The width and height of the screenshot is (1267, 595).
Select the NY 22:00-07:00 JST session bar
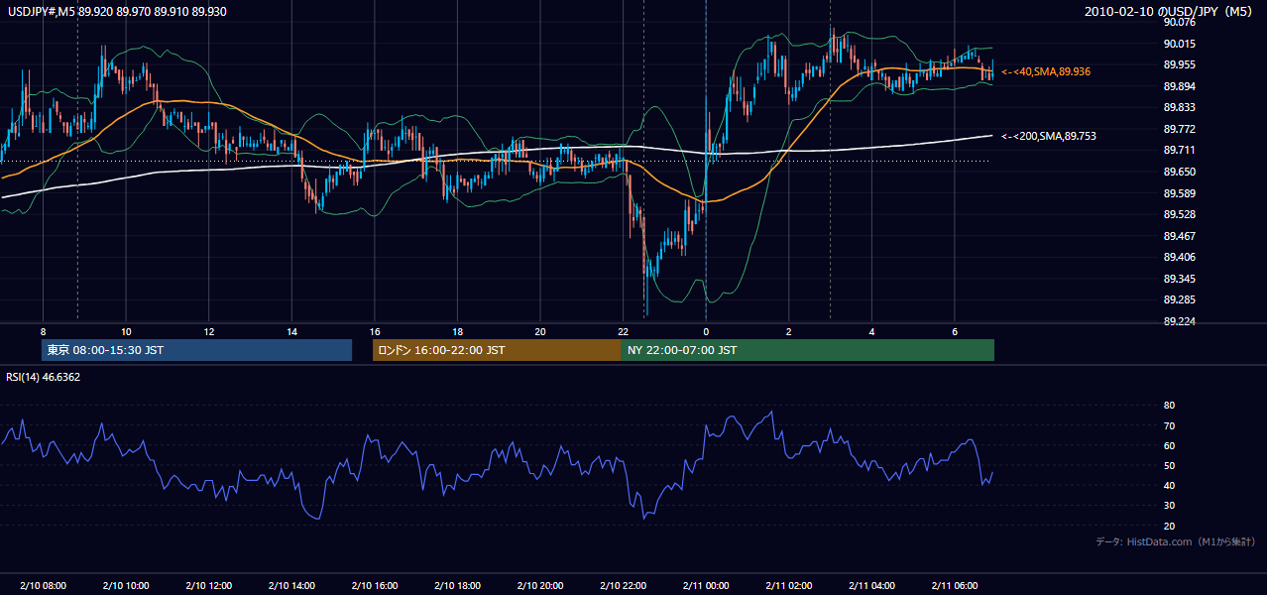[808, 350]
